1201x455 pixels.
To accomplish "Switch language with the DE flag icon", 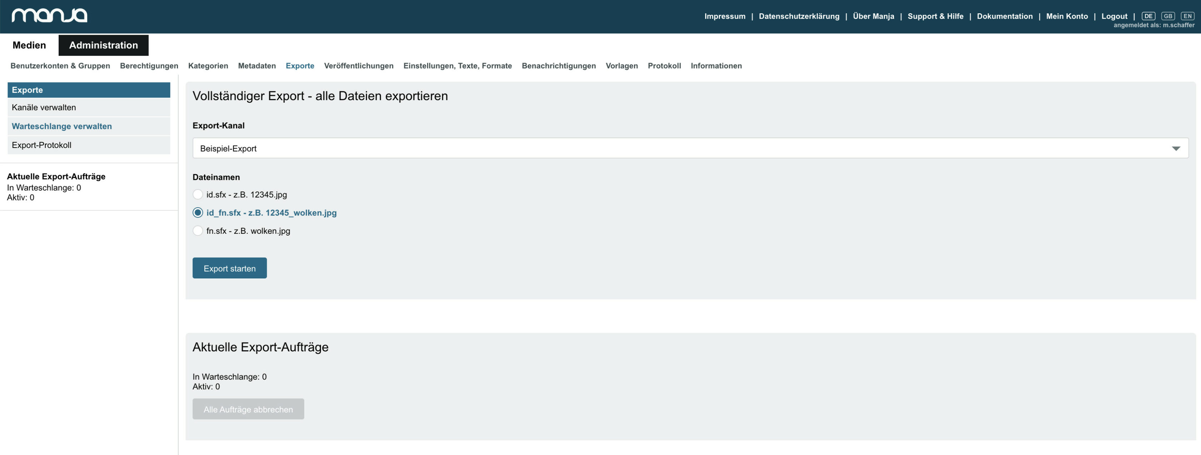I will (1148, 16).
